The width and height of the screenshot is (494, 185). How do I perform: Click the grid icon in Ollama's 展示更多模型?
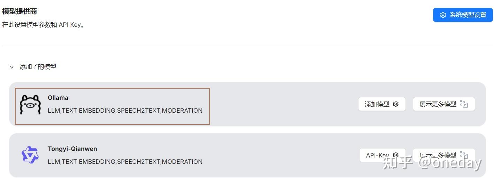[464, 104]
